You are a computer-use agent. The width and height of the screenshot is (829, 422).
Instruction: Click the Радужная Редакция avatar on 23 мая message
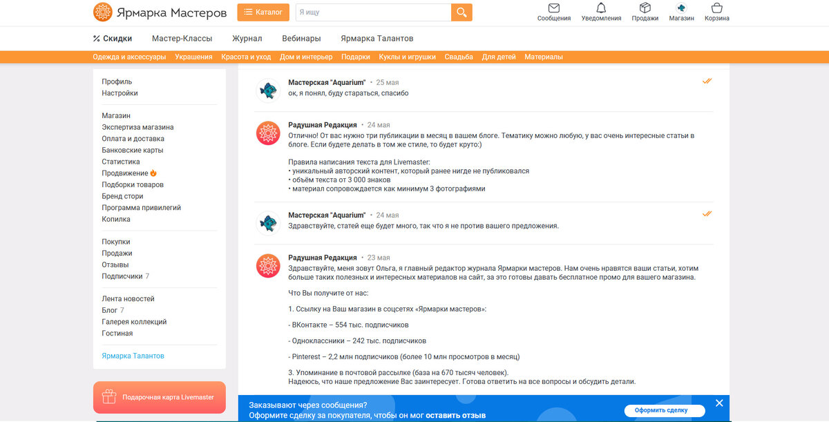click(x=267, y=265)
